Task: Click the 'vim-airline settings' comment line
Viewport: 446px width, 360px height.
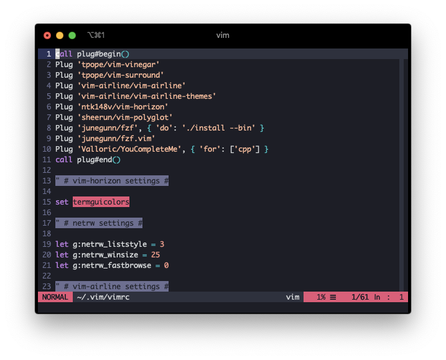Action: click(112, 287)
